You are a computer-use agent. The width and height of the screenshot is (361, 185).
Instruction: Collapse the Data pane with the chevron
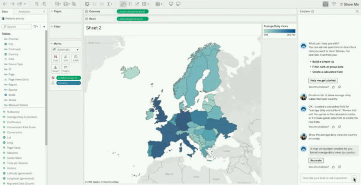click(x=44, y=12)
